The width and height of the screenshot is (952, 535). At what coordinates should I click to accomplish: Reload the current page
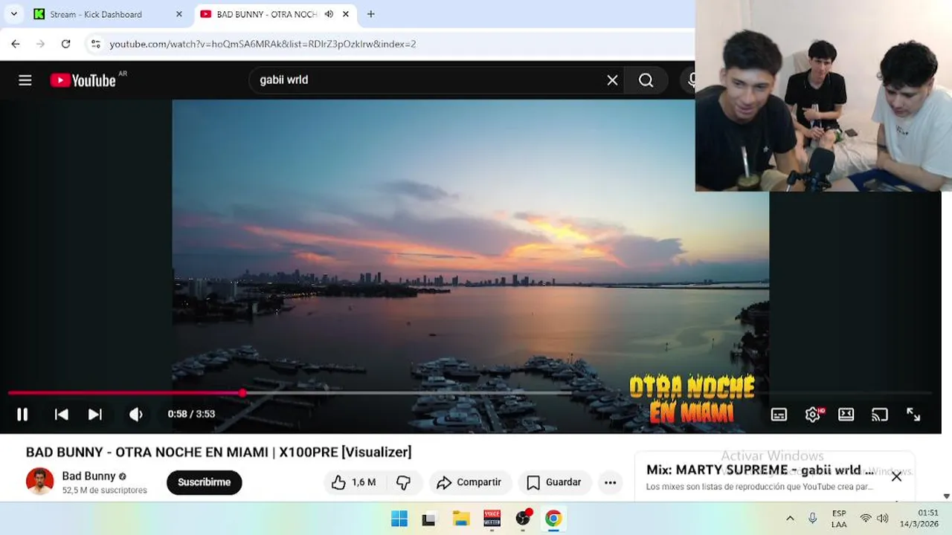point(65,44)
